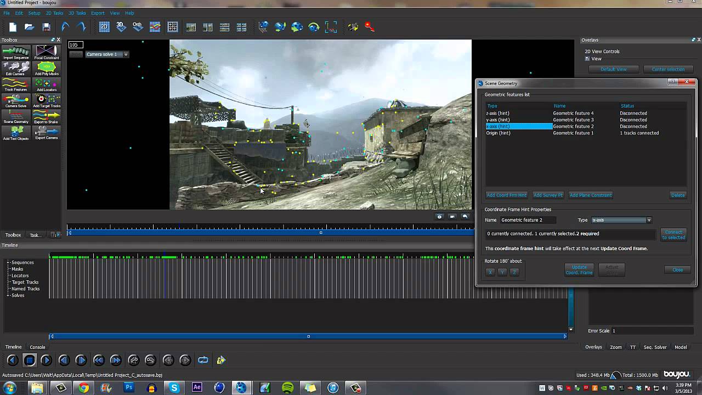This screenshot has width=702, height=395.
Task: Click the frame number field 105
Action: pos(75,45)
